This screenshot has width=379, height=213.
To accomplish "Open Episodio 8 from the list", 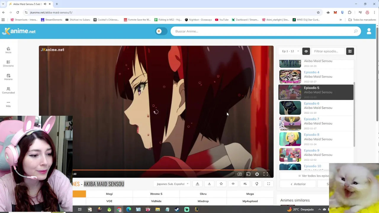I will 316,139.
